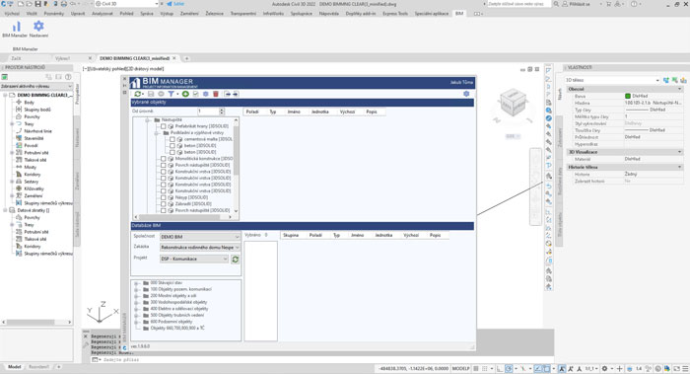
Task: Click the save icon in quick access toolbar
Action: (x=37, y=4)
